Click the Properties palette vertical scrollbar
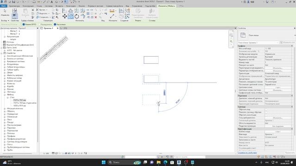Screen dimensions: 296x166 pos(294,91)
